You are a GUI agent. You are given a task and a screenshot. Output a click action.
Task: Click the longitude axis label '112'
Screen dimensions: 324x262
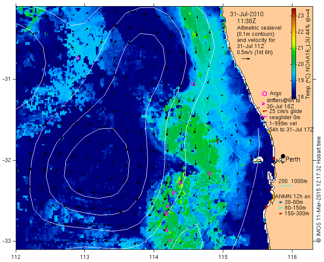(16, 257)
